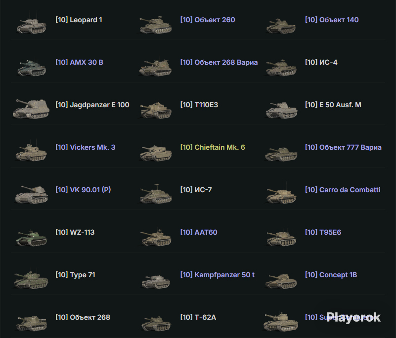The width and height of the screenshot is (396, 338).
Task: Follow the [10] Concept 1B link
Action: pos(331,275)
